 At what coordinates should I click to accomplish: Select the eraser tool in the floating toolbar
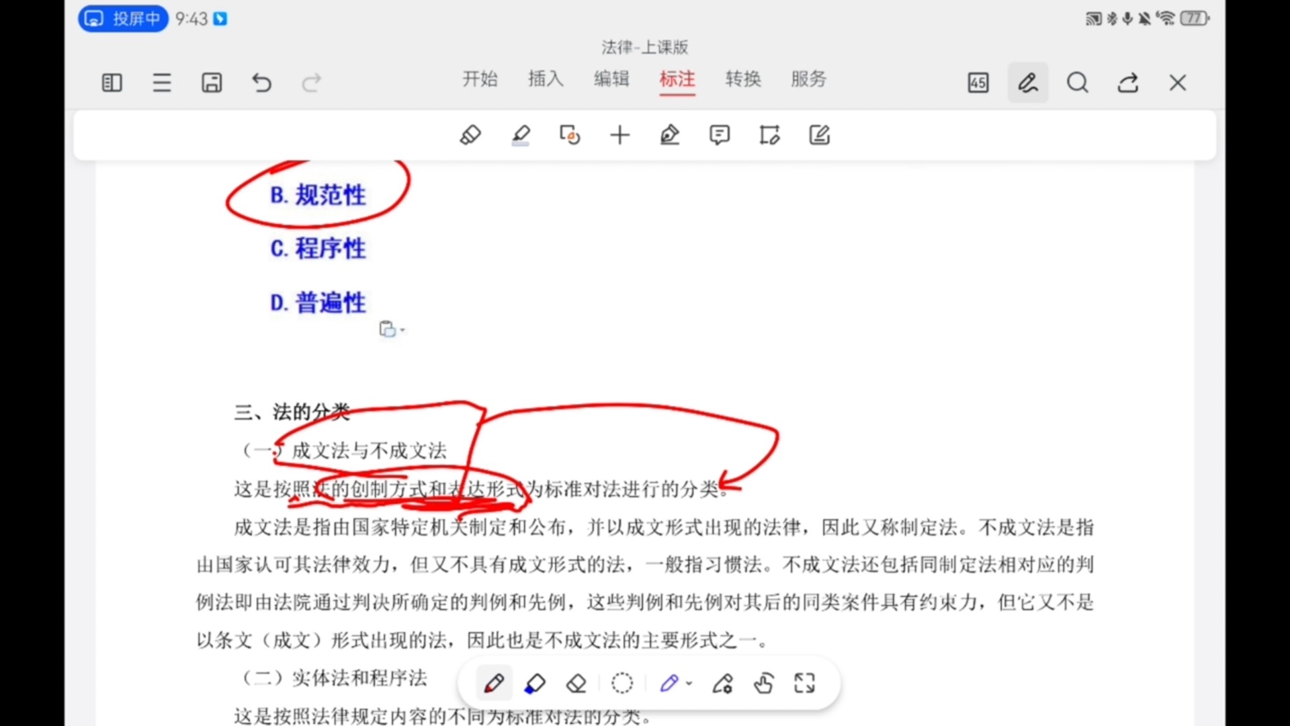pyautogui.click(x=577, y=683)
